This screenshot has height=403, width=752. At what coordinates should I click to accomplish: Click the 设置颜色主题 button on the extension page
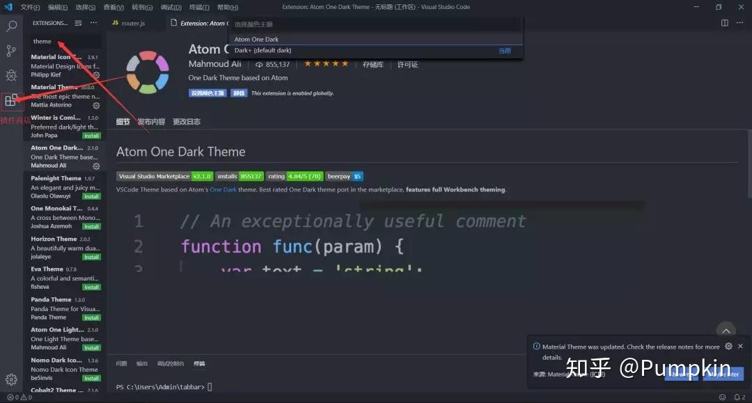(x=207, y=92)
